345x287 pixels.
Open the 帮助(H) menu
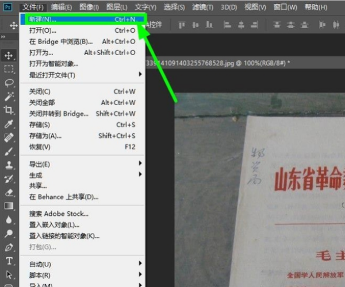click(x=316, y=7)
